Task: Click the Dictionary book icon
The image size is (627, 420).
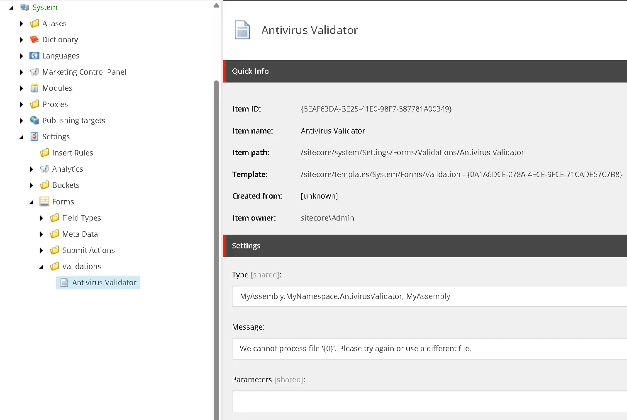Action: [x=34, y=40]
